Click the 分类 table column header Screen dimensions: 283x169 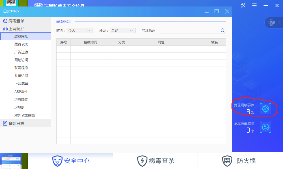point(122,42)
